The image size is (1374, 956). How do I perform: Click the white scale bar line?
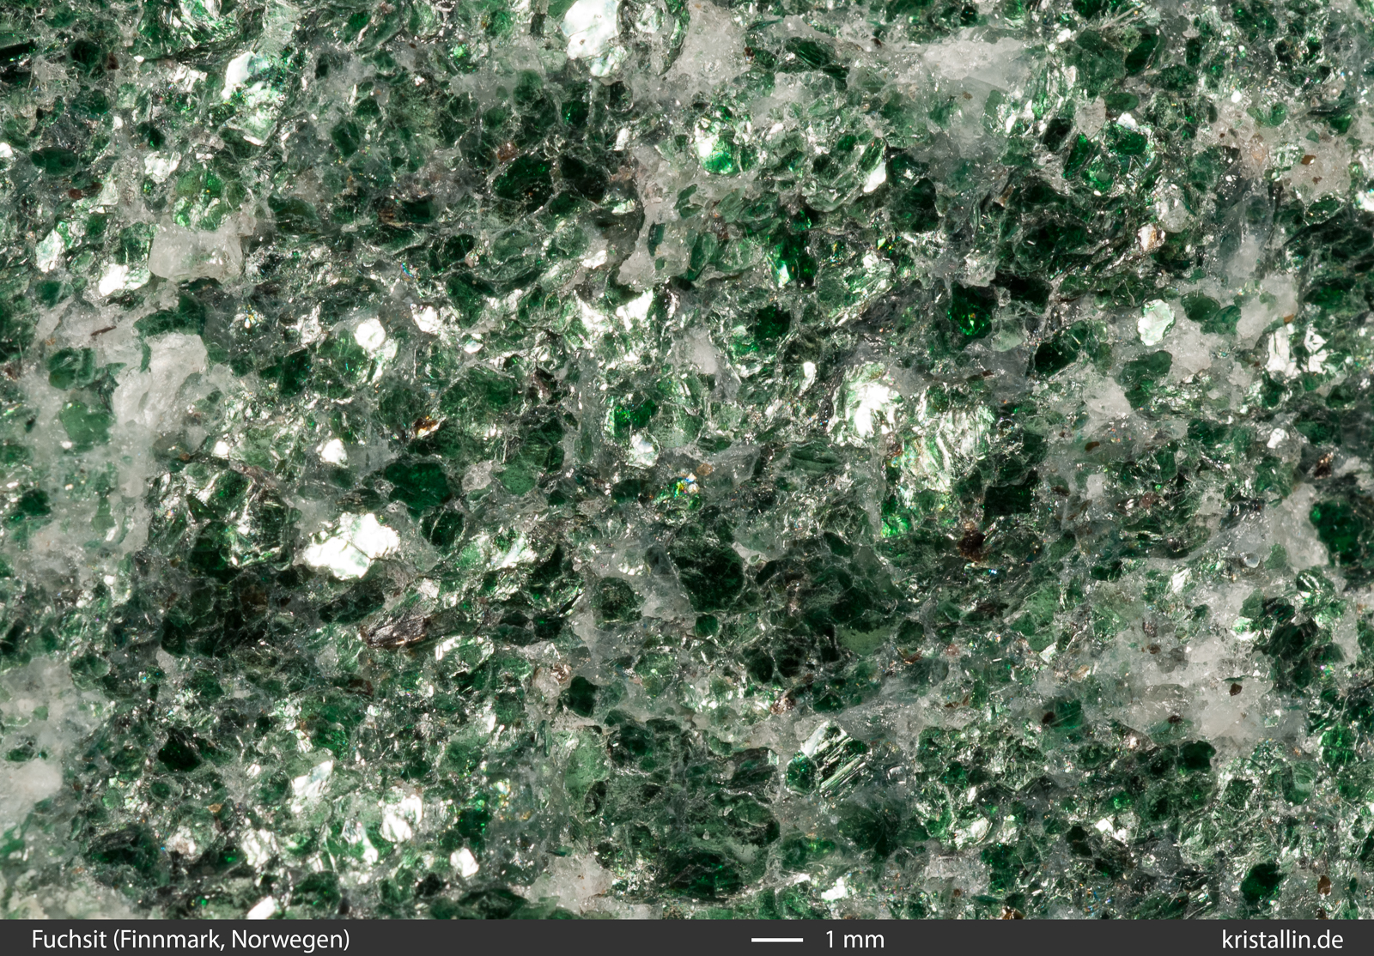coord(776,940)
